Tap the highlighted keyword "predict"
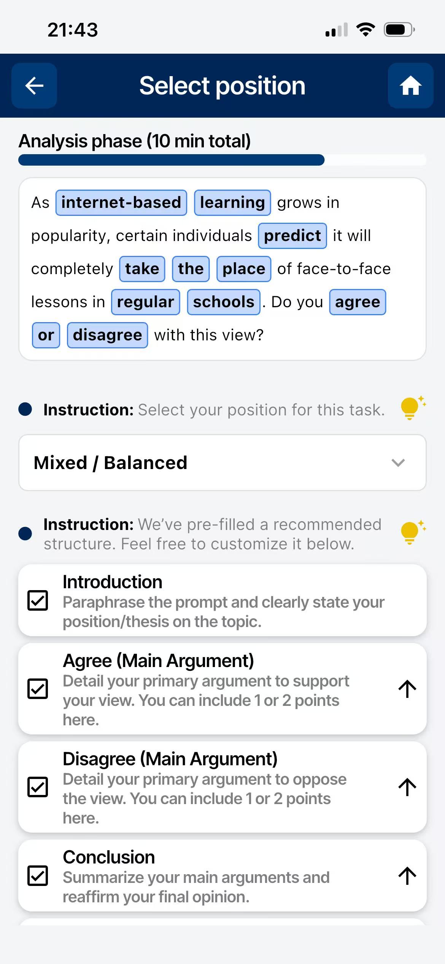Screen dimensions: 445x964 [292, 236]
